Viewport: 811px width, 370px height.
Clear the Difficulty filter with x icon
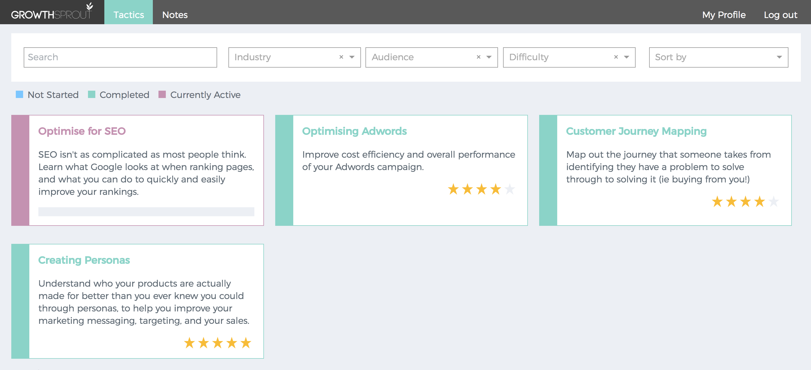click(616, 57)
